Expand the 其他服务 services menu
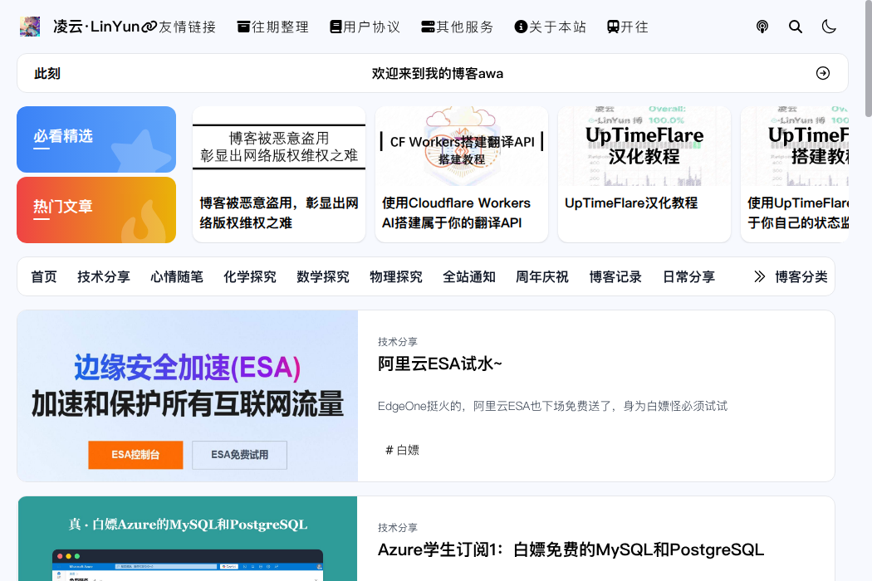 coord(457,27)
